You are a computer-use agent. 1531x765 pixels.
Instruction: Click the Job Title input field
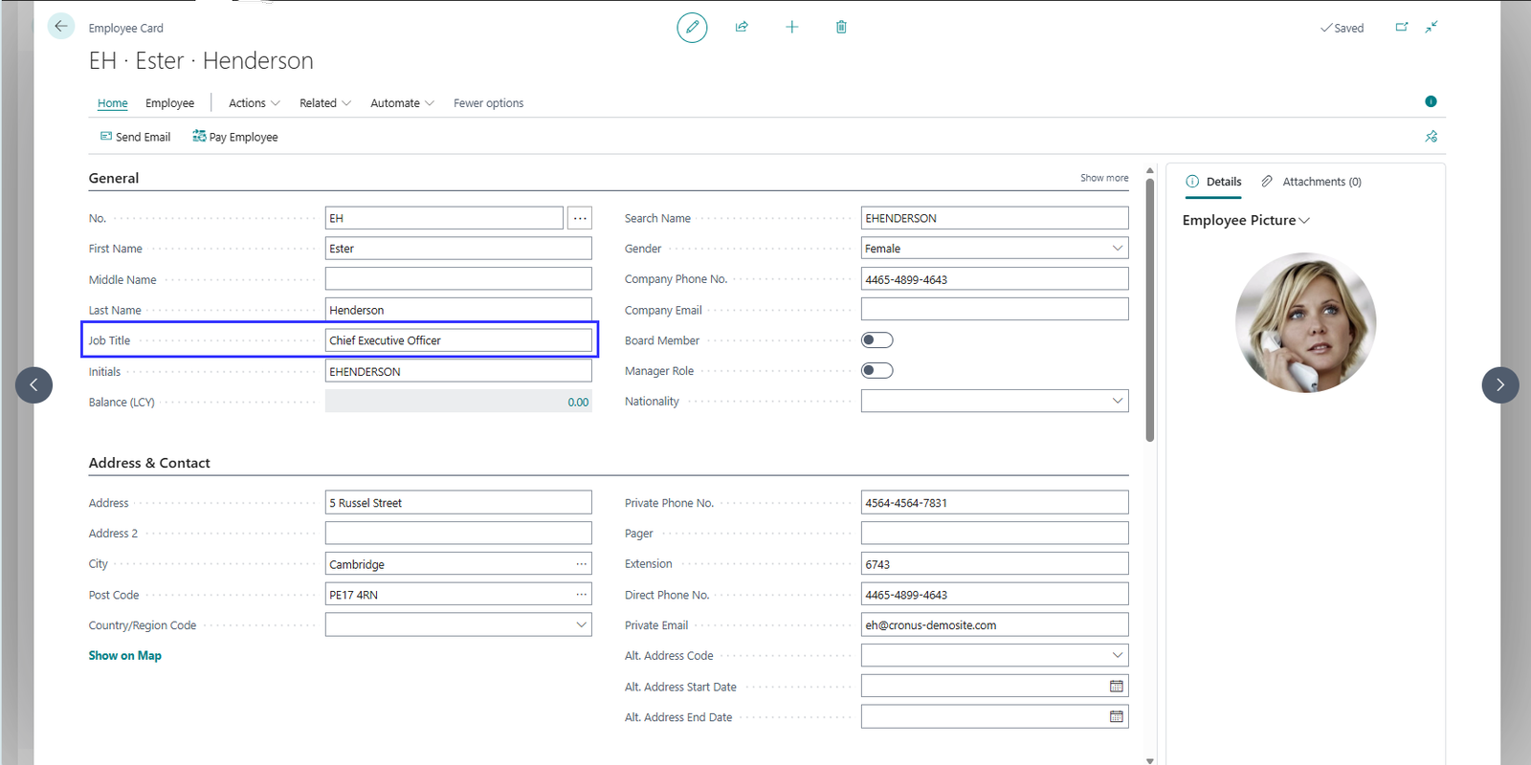click(458, 340)
